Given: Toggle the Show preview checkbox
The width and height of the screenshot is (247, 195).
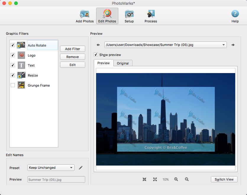Looking at the screenshot, I should (96, 54).
